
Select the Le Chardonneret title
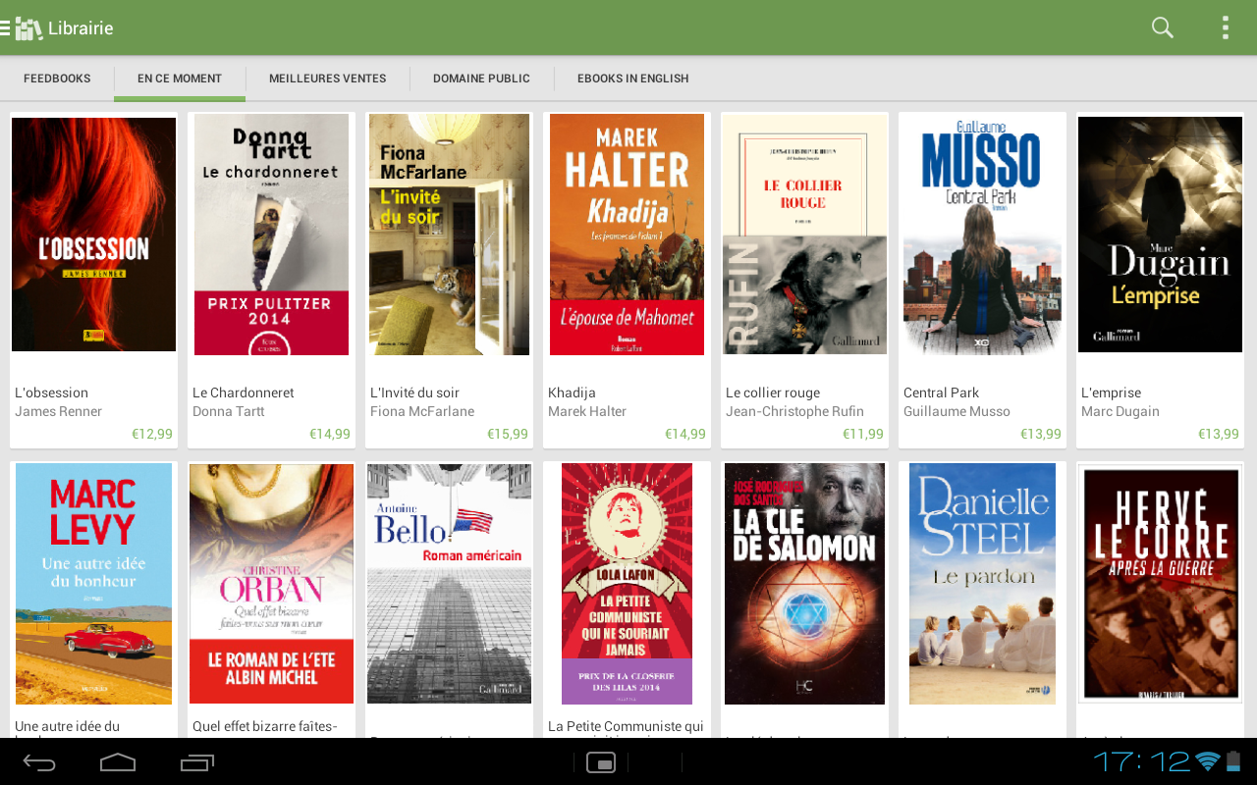pos(243,392)
